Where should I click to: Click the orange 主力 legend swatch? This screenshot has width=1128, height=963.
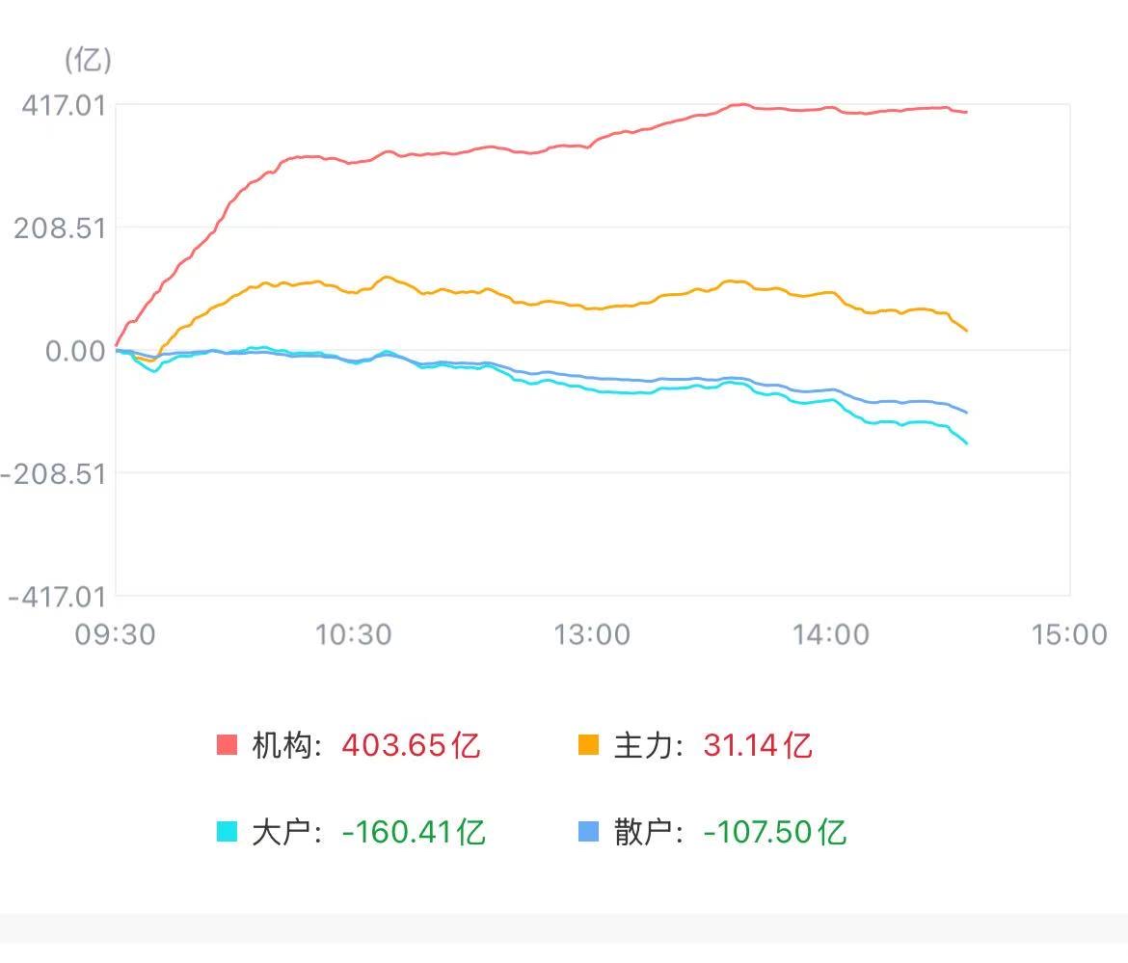tap(588, 745)
